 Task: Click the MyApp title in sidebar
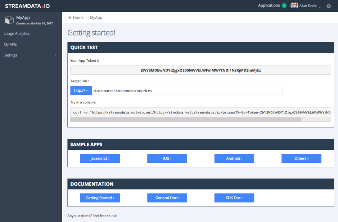(x=23, y=18)
